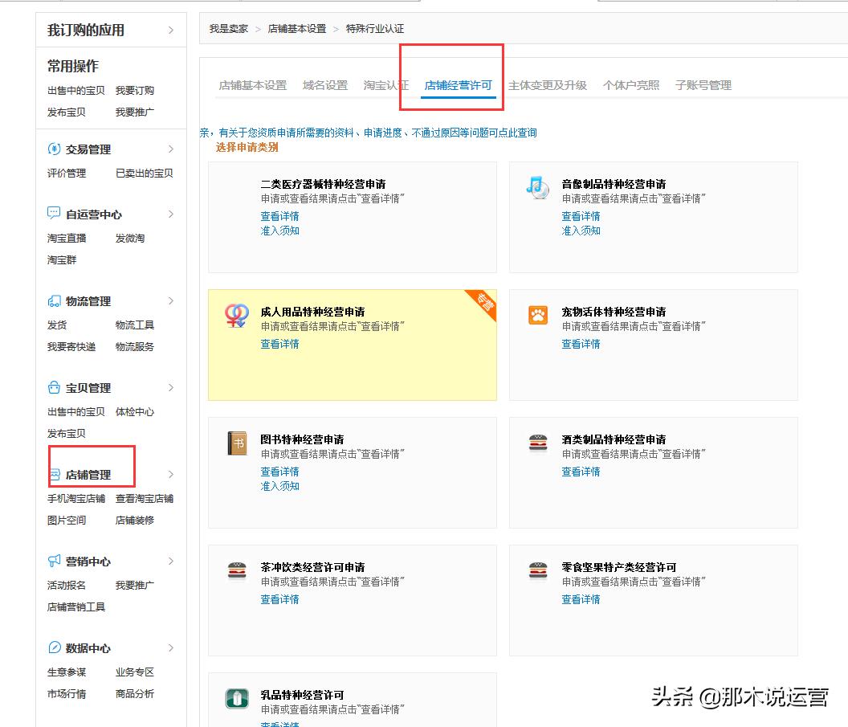Select the gender symbol icon for 成人用品
The width and height of the screenshot is (848, 727).
[236, 315]
